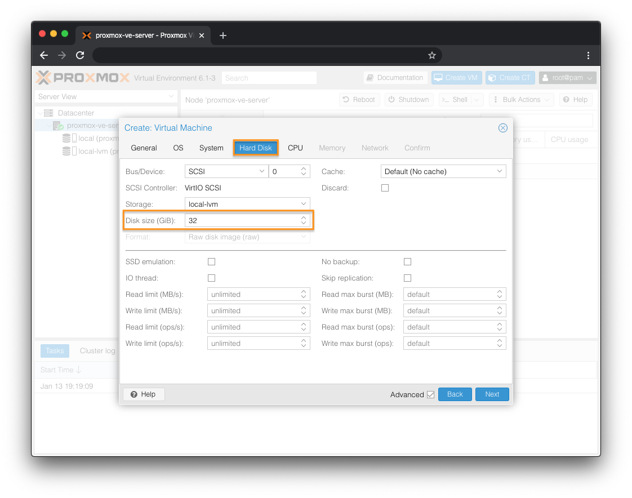Switch to the General tab
The height and width of the screenshot is (498, 632).
[x=144, y=148]
